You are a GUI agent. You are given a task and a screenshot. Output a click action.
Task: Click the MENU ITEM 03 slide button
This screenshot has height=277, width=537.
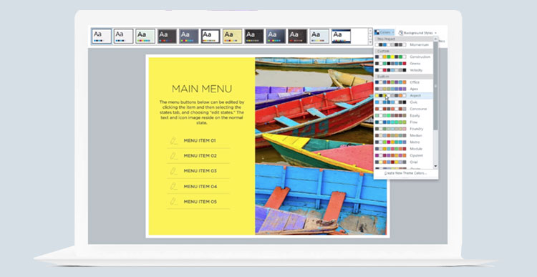[198, 171]
